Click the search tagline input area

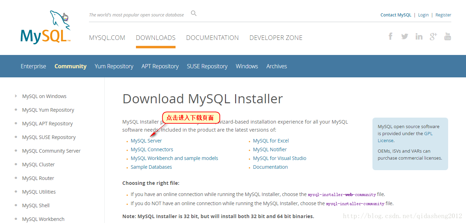136,15
